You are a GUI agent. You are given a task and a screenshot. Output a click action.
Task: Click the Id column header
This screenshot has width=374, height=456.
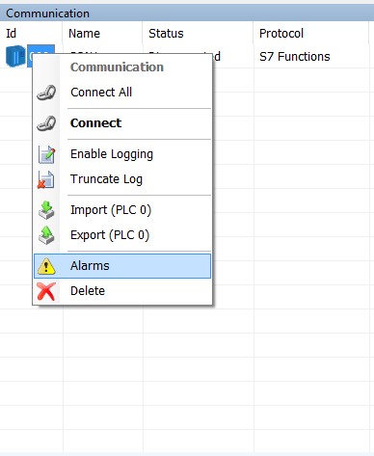31,34
